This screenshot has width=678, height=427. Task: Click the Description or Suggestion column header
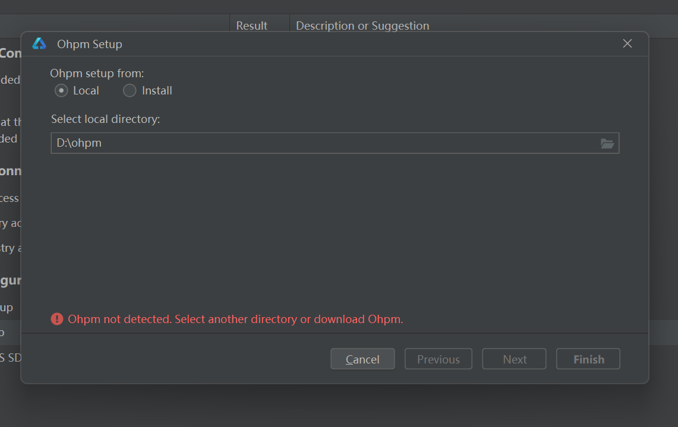click(x=362, y=26)
